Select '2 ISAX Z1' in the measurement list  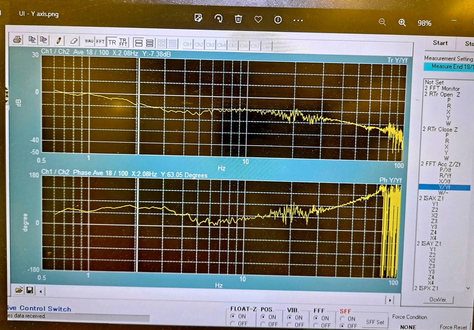point(431,198)
